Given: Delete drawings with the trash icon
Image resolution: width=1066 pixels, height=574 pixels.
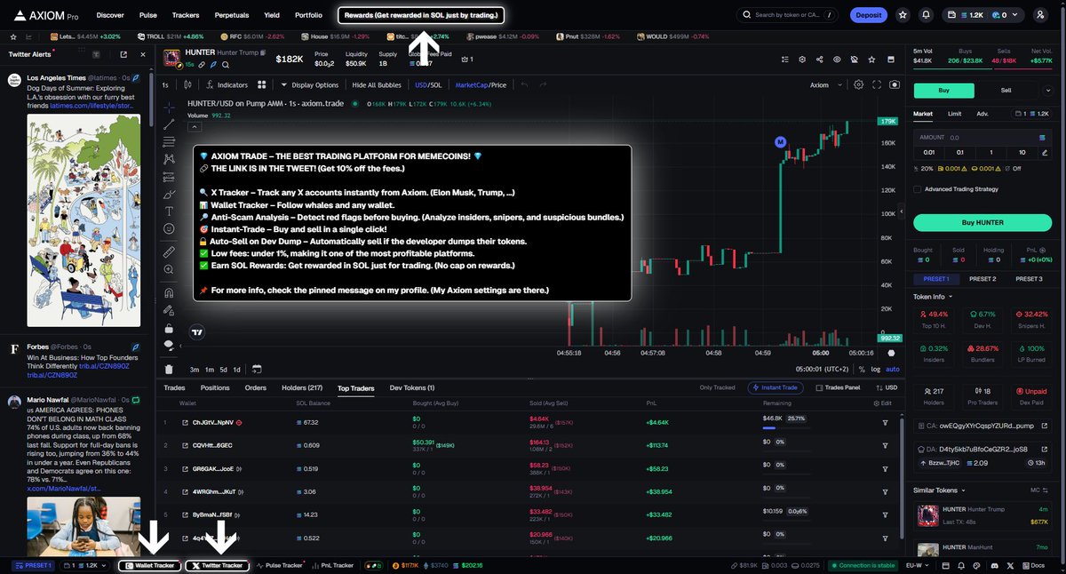Looking at the screenshot, I should (x=169, y=369).
